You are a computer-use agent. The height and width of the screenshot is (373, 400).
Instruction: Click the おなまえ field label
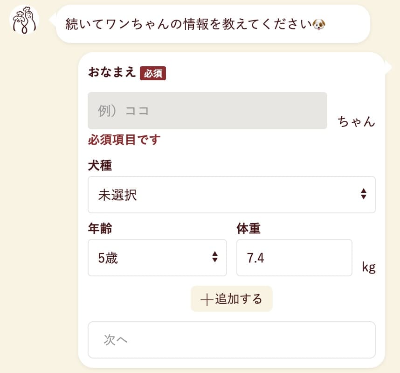(x=112, y=72)
